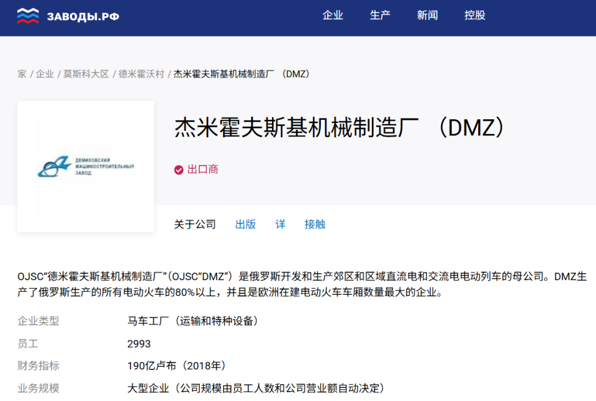Follow the 企业 breadcrumb link
Image resolution: width=596 pixels, height=401 pixels.
pos(45,74)
